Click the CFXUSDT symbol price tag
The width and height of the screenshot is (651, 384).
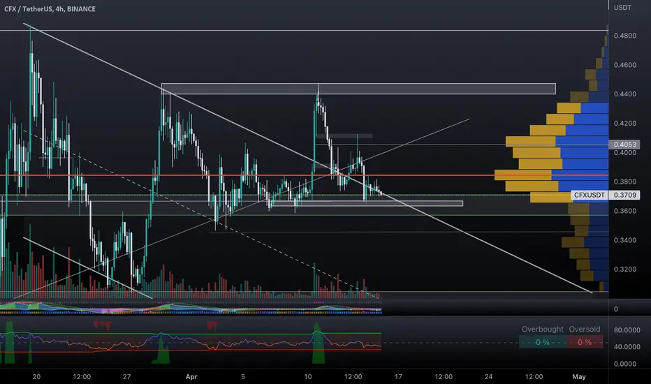click(589, 195)
